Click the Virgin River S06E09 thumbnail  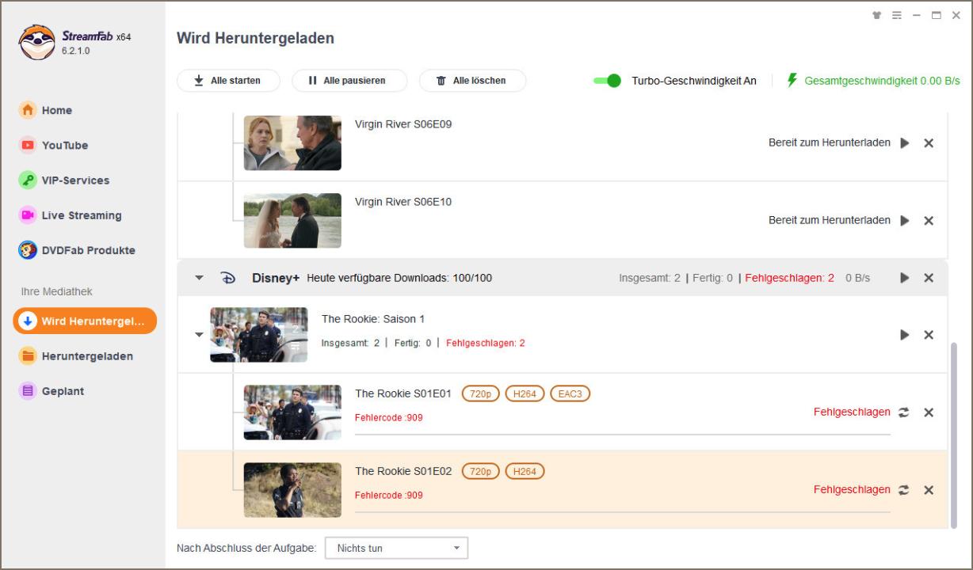(292, 143)
